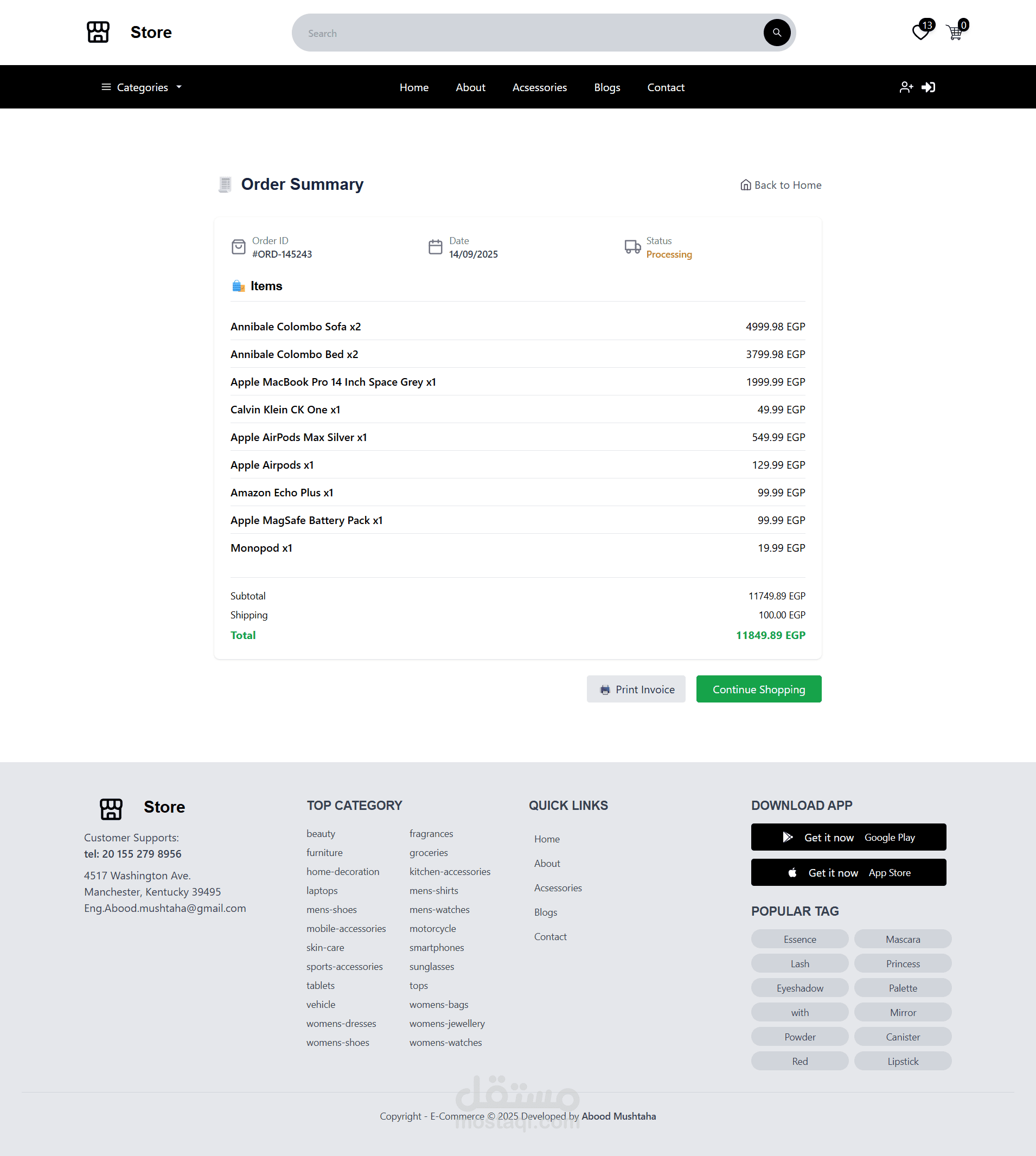1036x1156 pixels.
Task: Click the support email address
Action: point(165,908)
